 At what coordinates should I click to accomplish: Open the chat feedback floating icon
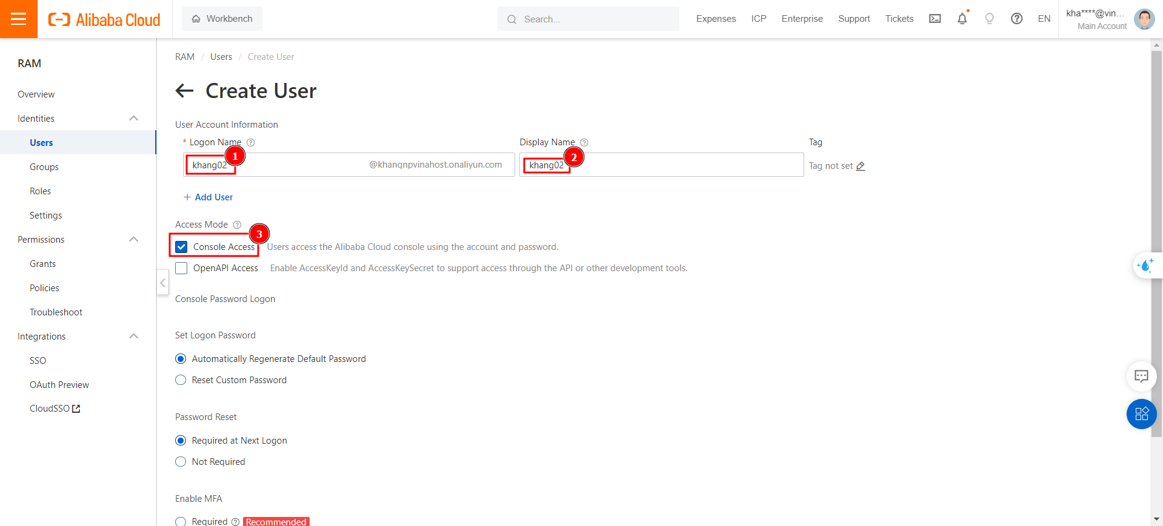tap(1141, 376)
